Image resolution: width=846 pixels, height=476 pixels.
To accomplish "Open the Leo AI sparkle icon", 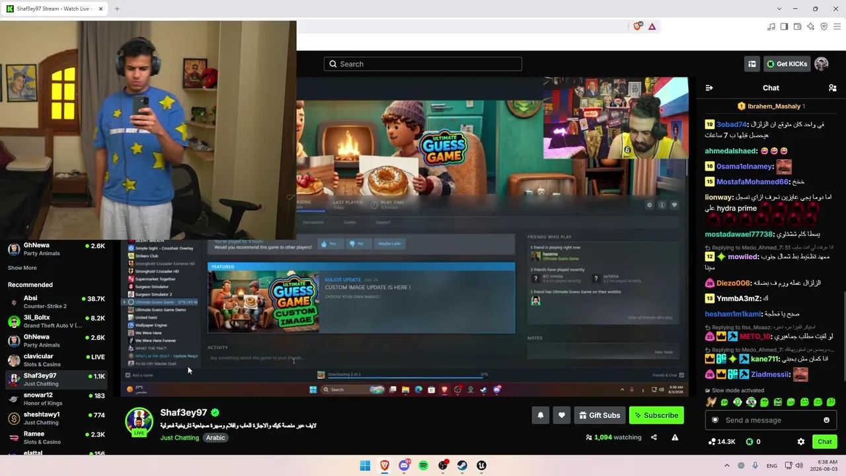I will pyautogui.click(x=810, y=26).
